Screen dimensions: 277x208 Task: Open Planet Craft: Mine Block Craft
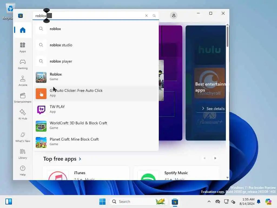point(96,142)
